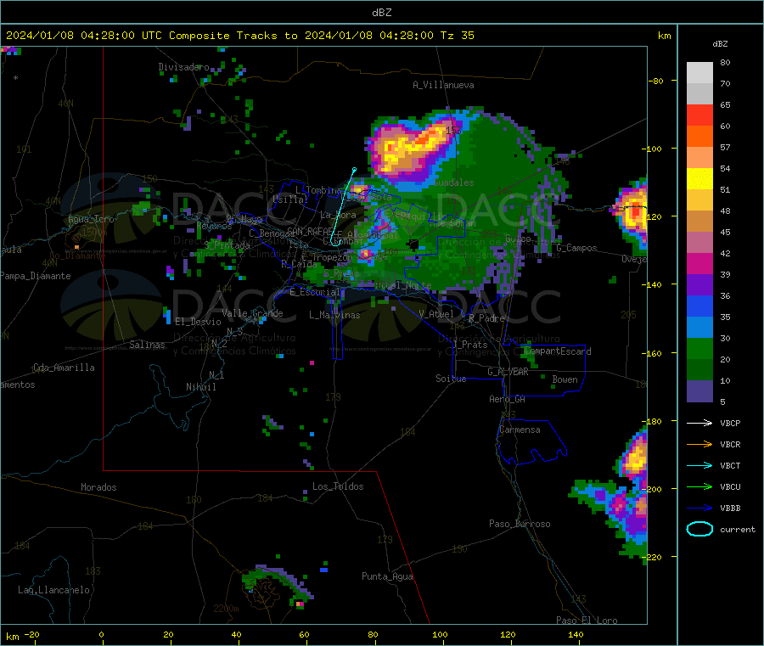Click the Carmensa blue district outline
Image resolution: width=764 pixels, height=646 pixels.
(531, 441)
